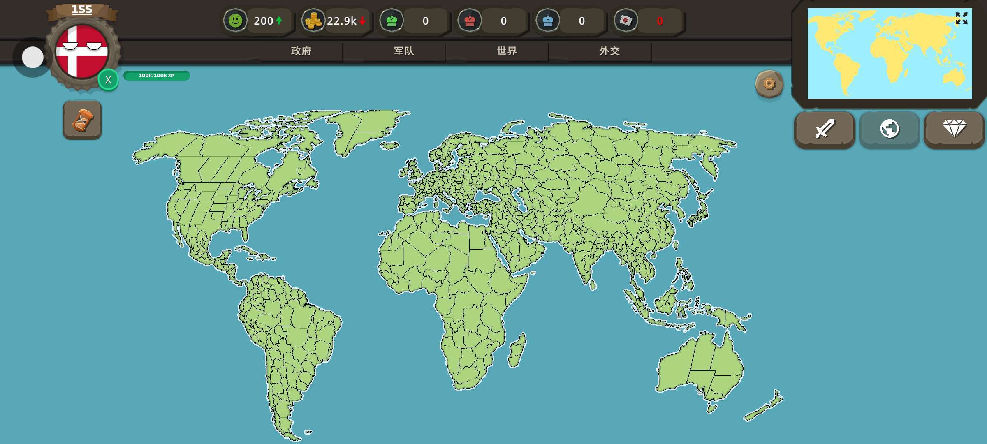
Task: Click the green smiley happiness icon
Action: (235, 20)
